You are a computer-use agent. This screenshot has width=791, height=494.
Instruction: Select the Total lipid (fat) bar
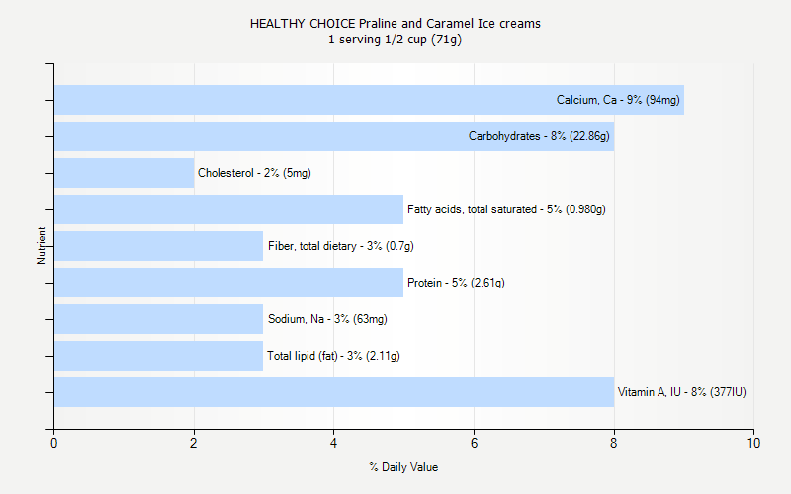[158, 356]
